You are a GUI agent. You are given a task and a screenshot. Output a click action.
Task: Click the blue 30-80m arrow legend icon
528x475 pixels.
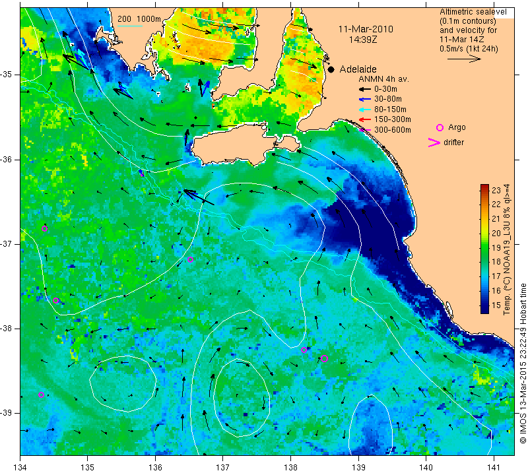coord(365,100)
